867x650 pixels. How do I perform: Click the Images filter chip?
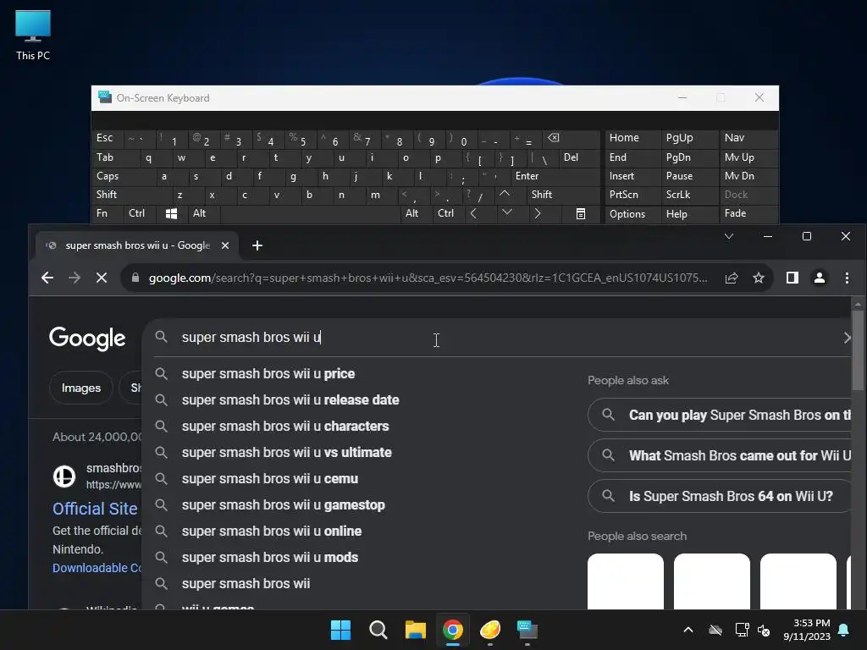(x=81, y=388)
